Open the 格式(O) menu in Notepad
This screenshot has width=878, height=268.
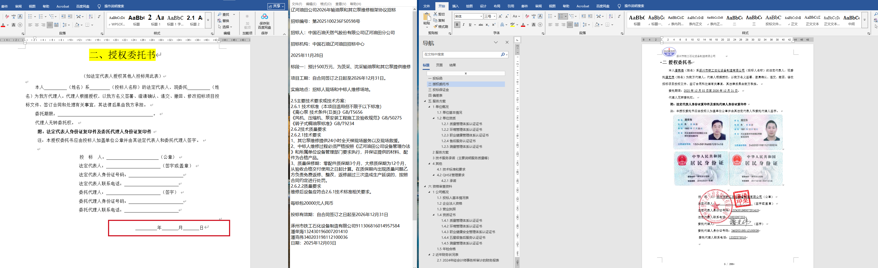pyautogui.click(x=325, y=4)
